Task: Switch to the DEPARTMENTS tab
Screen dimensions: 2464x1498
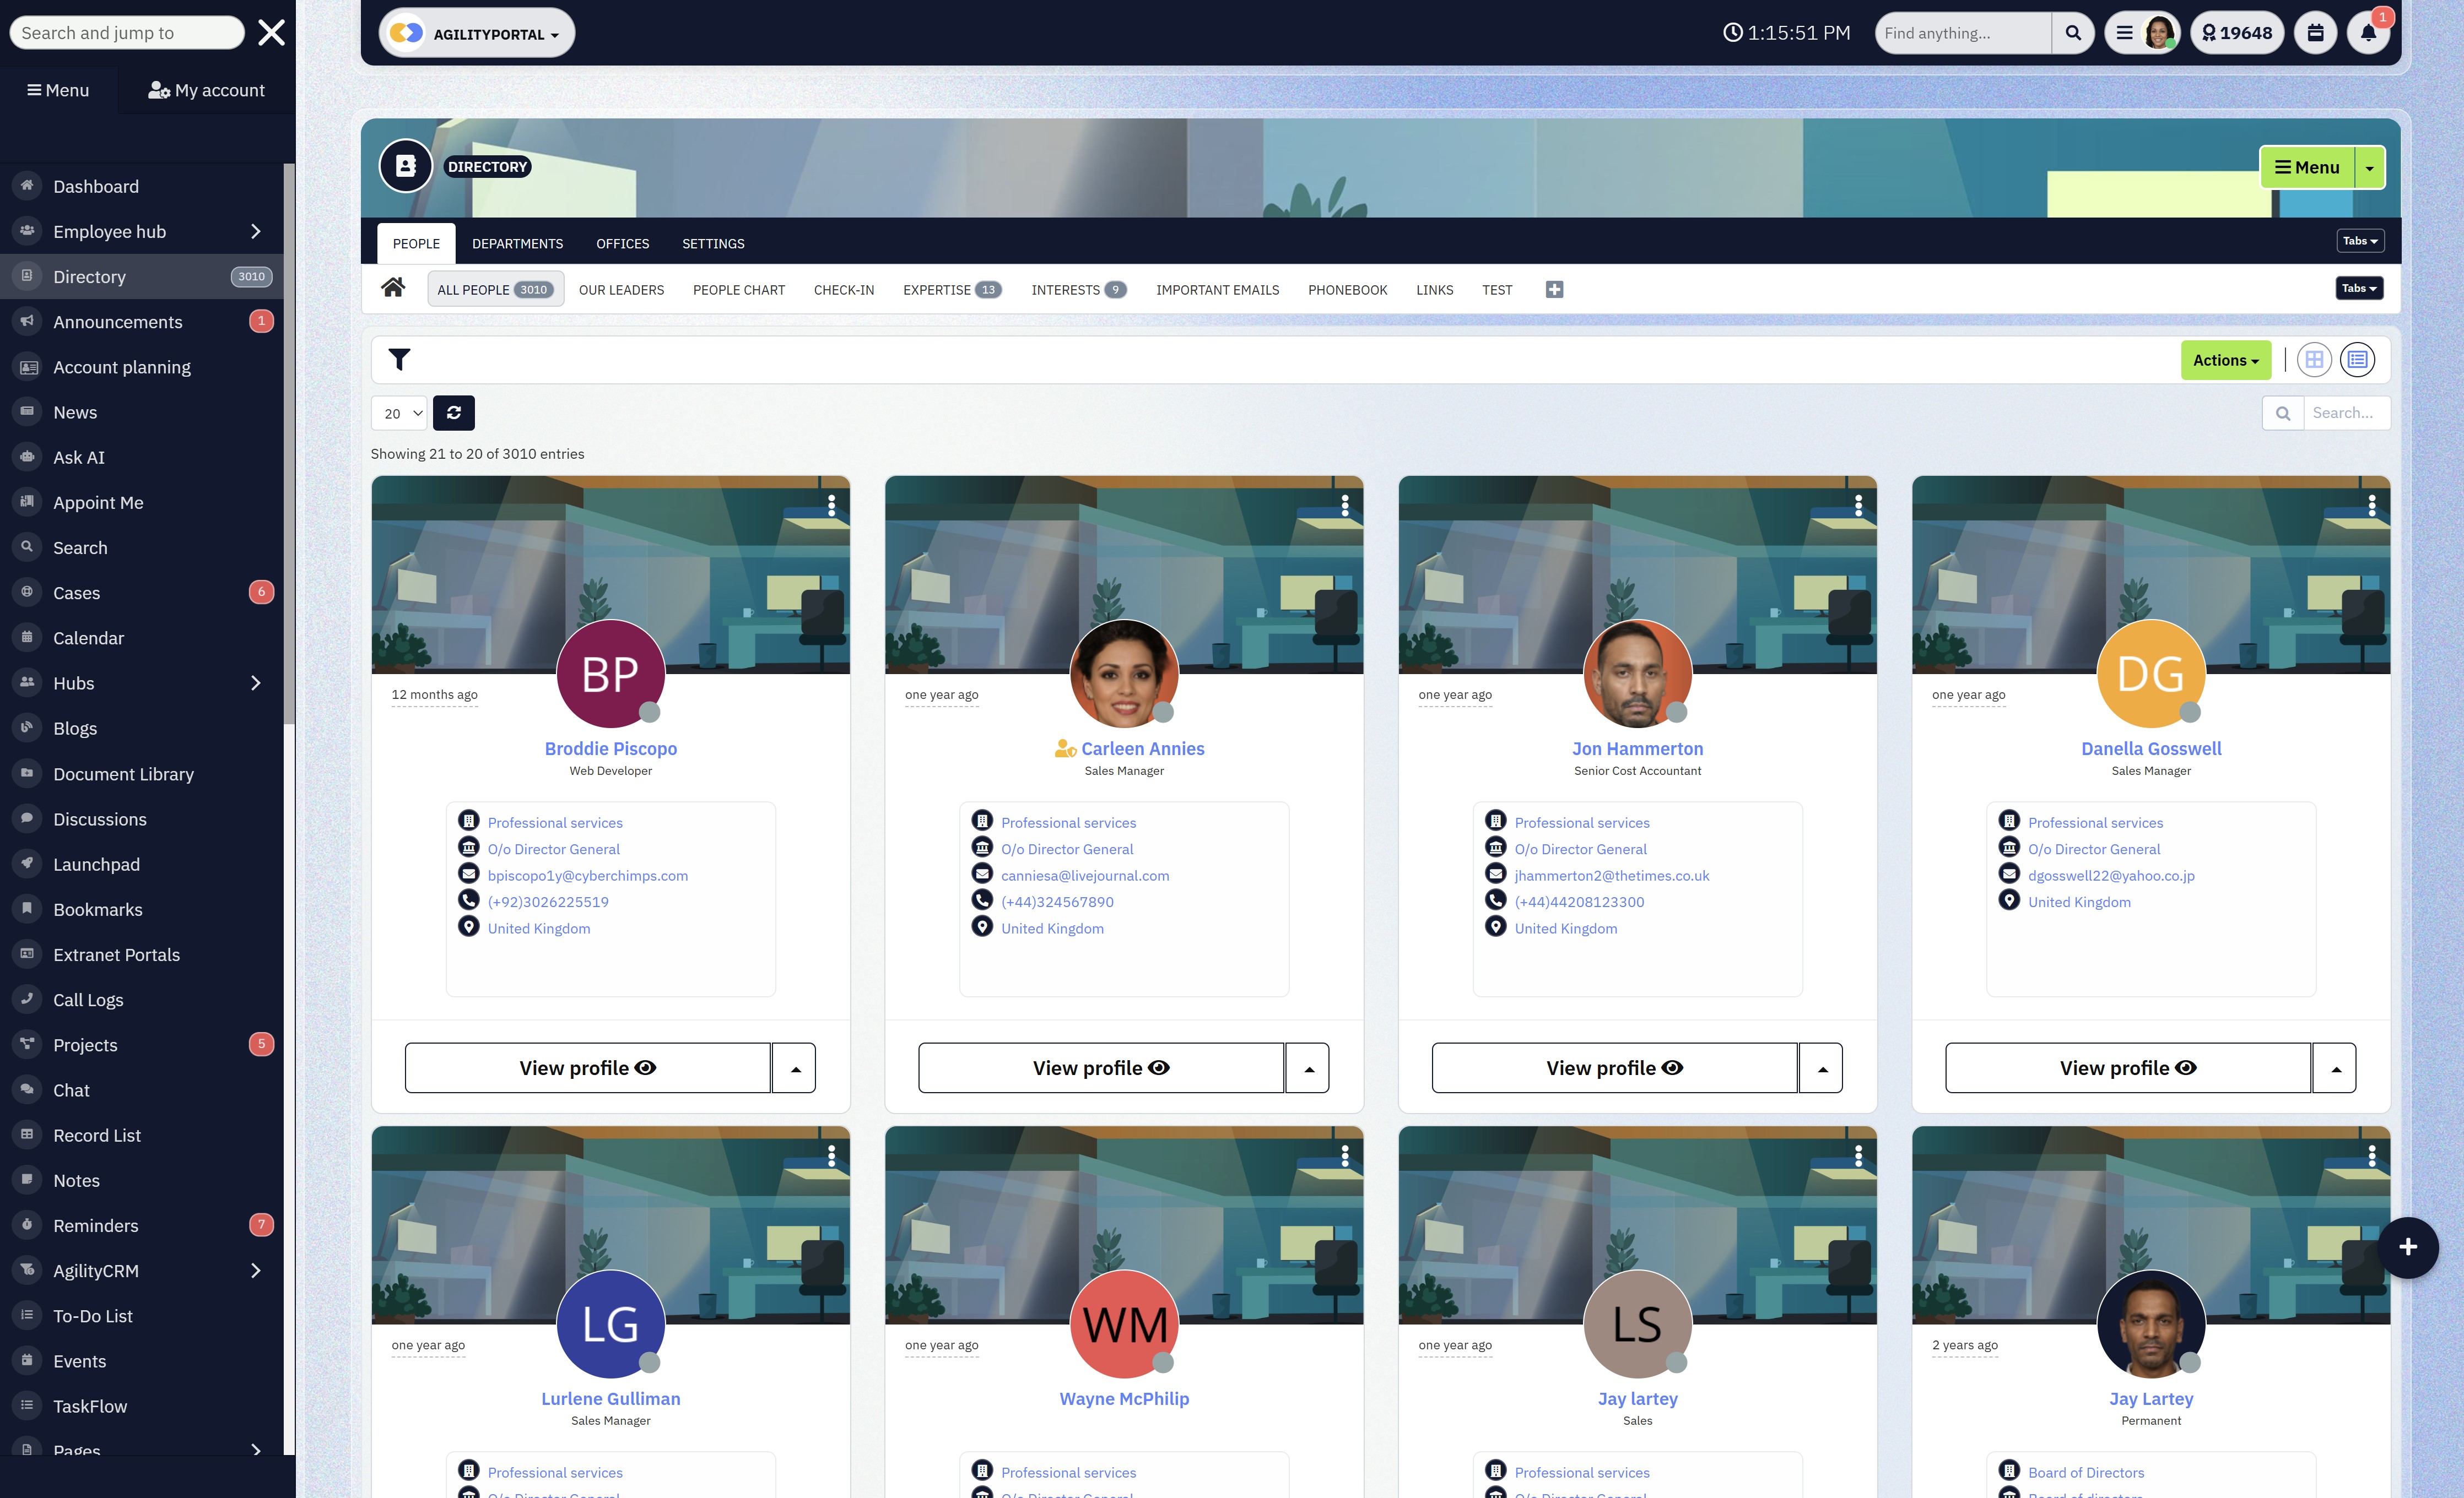Action: click(518, 243)
